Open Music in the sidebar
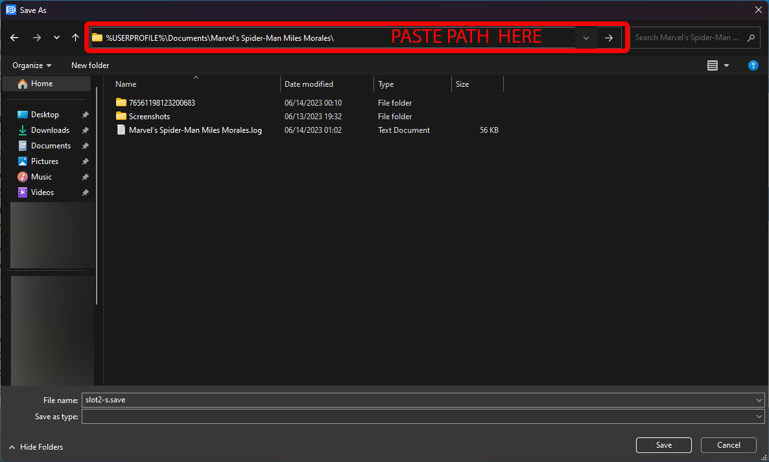Viewport: 769px width, 462px height. pos(41,177)
